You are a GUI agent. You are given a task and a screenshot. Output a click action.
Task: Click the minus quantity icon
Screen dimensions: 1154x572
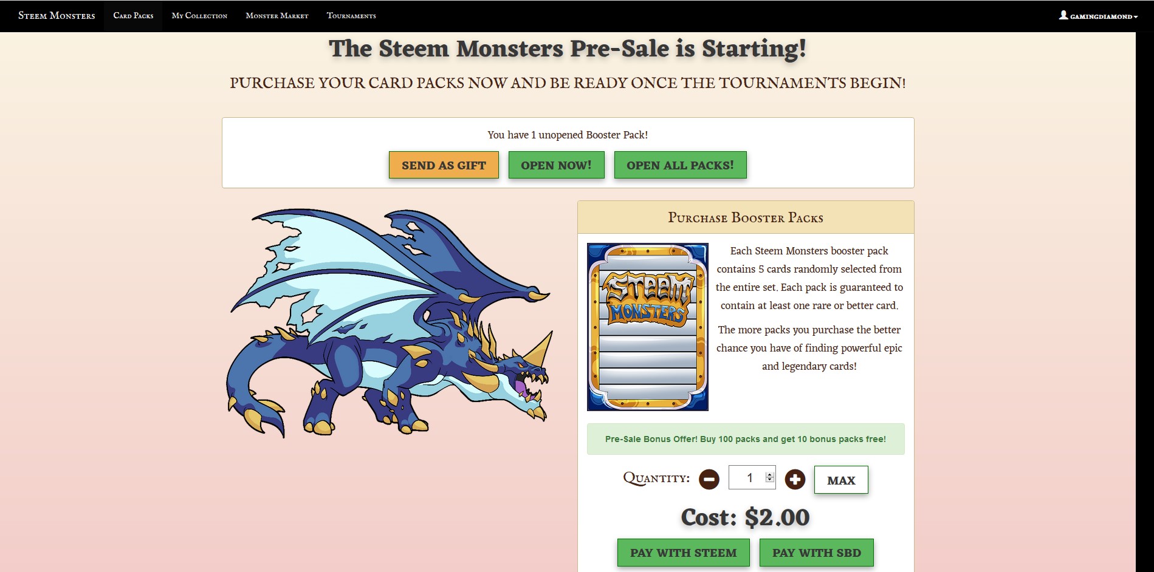709,479
